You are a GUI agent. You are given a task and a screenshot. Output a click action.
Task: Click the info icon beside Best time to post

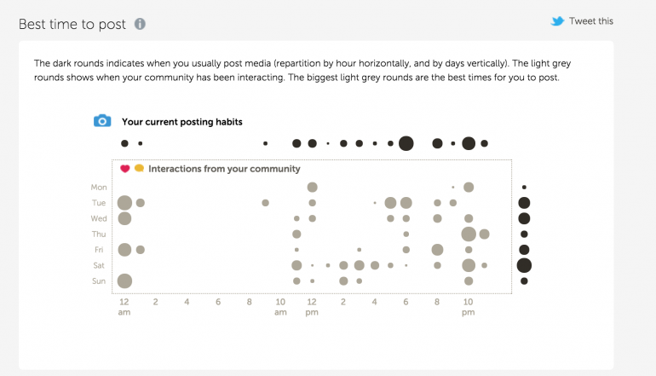pyautogui.click(x=140, y=24)
